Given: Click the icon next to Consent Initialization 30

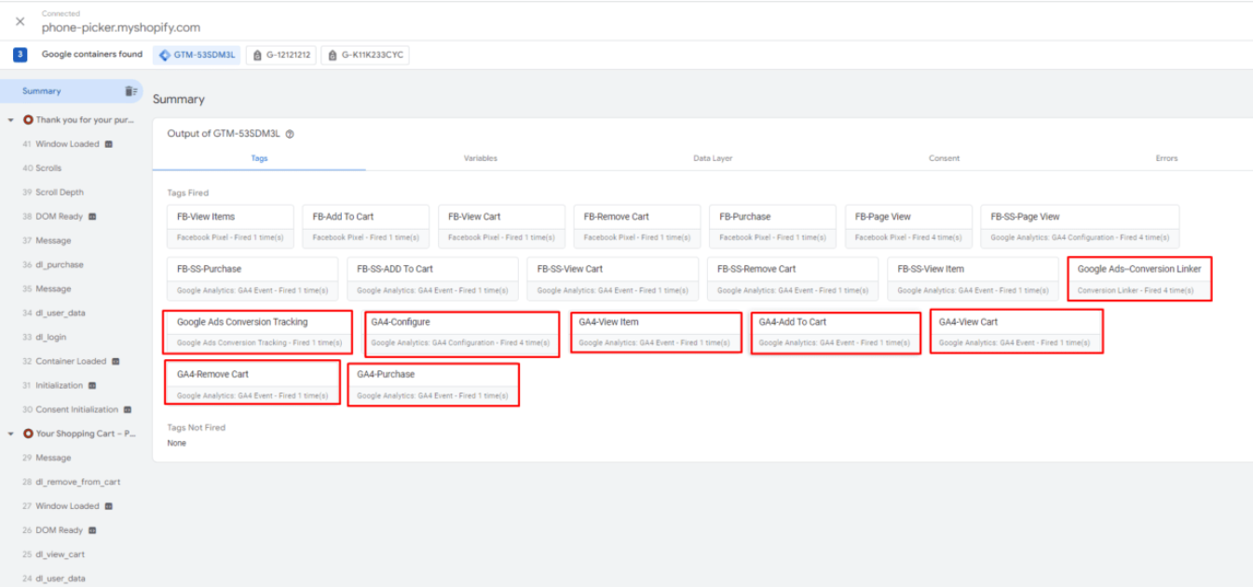Looking at the screenshot, I should 128,409.
